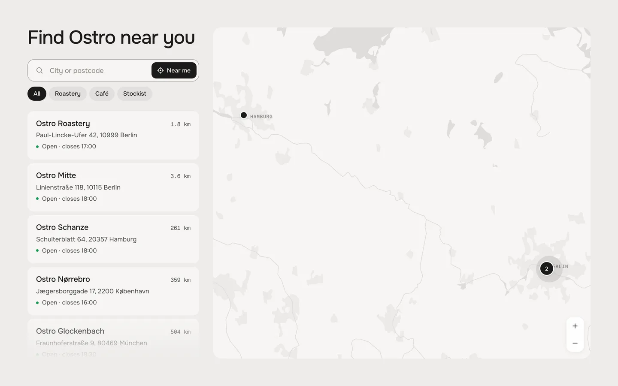The height and width of the screenshot is (386, 618).
Task: Open the Berlin cluster marker of 2
Action: tap(546, 268)
